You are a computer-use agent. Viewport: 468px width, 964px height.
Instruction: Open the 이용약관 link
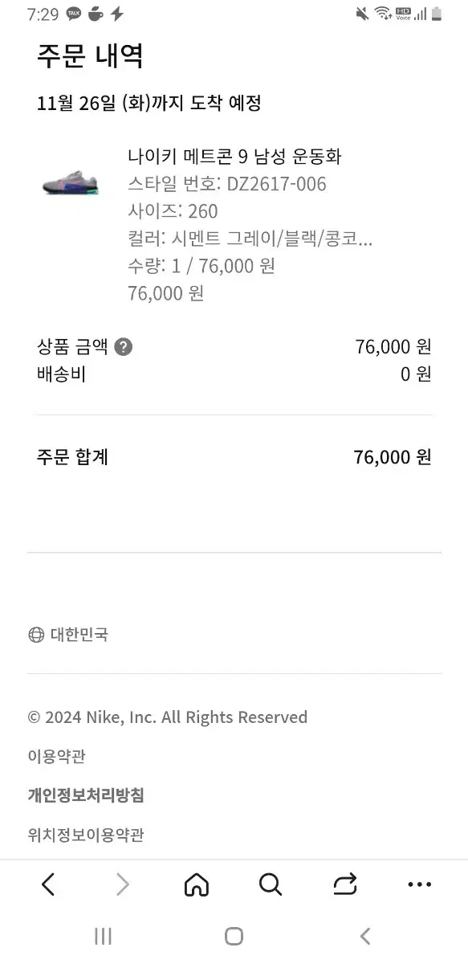click(56, 756)
